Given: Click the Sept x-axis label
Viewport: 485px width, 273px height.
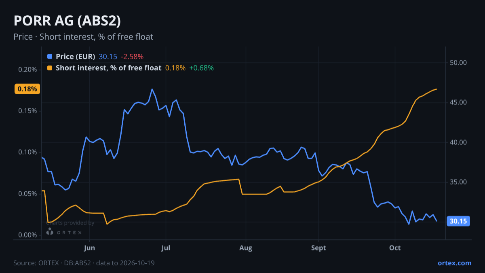Looking at the screenshot, I should click(x=319, y=248).
